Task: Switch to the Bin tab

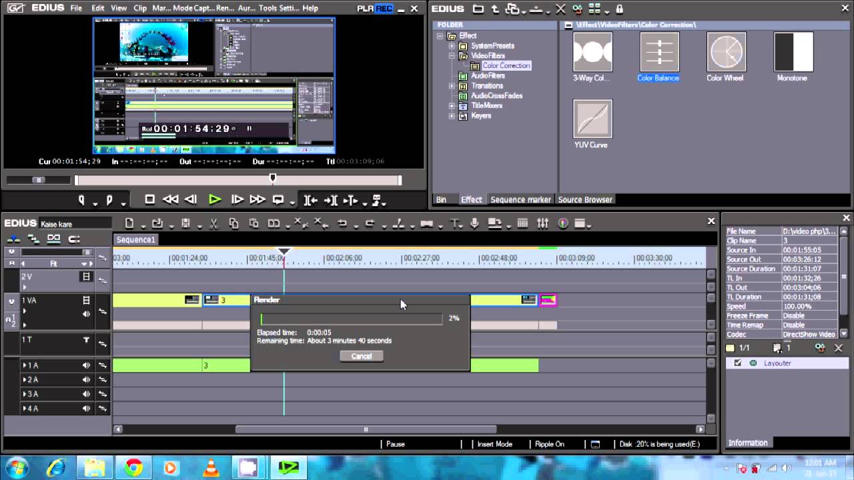Action: pos(441,199)
